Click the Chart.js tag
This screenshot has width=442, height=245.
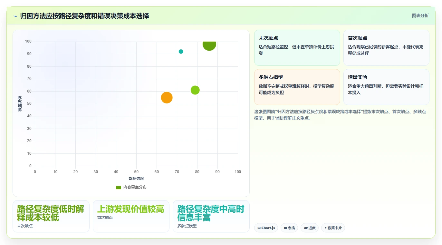266,228
